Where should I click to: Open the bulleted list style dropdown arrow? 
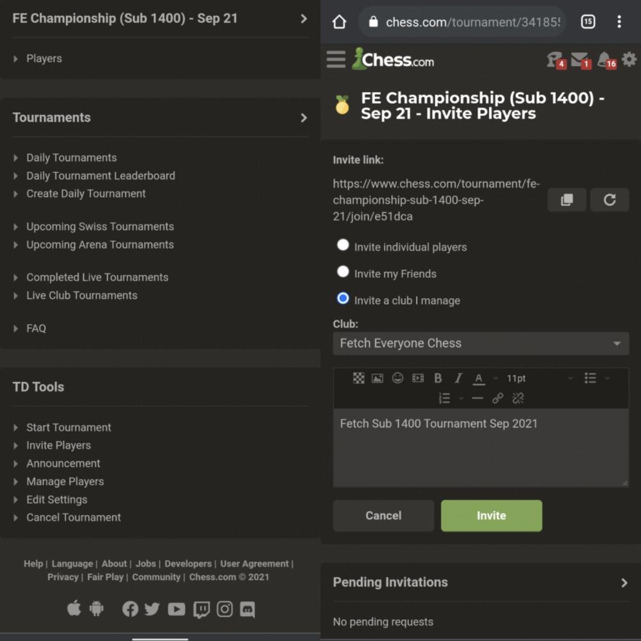pos(607,379)
